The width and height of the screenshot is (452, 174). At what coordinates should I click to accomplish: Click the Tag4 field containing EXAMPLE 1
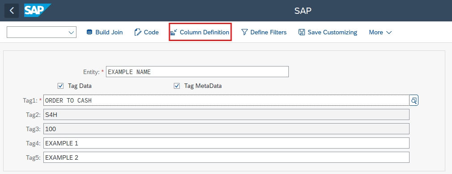[x=226, y=143]
